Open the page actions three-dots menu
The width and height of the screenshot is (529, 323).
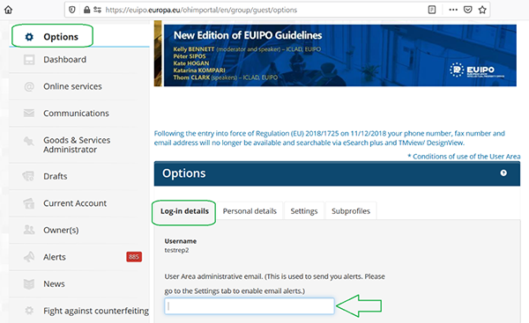coord(453,10)
